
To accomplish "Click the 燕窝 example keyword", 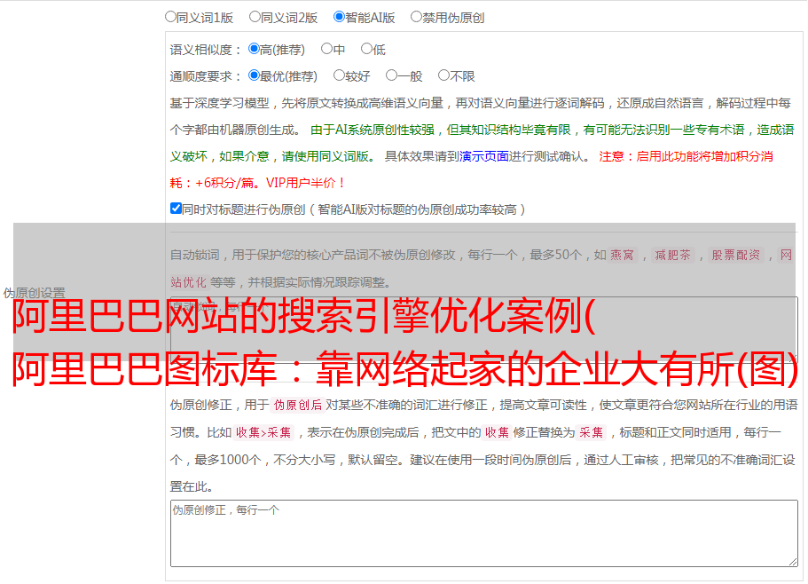I will click(623, 255).
